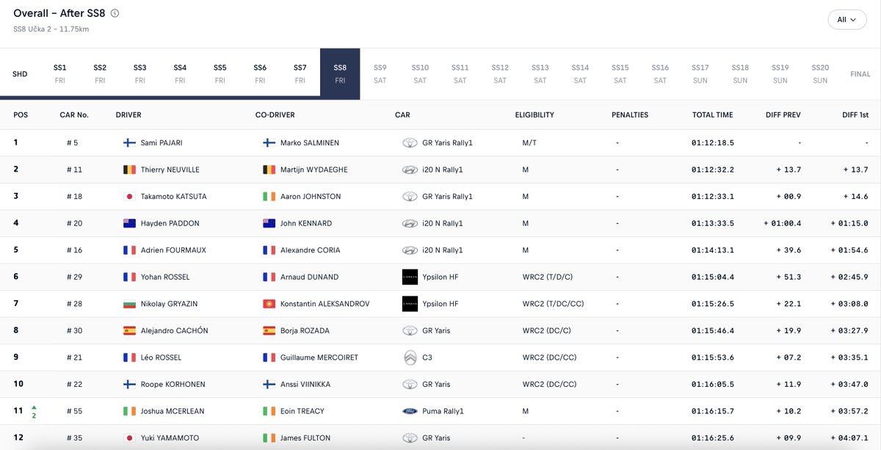This screenshot has height=450, width=881.
Task: Open driver Léo ROSSEL
Action: coord(161,358)
